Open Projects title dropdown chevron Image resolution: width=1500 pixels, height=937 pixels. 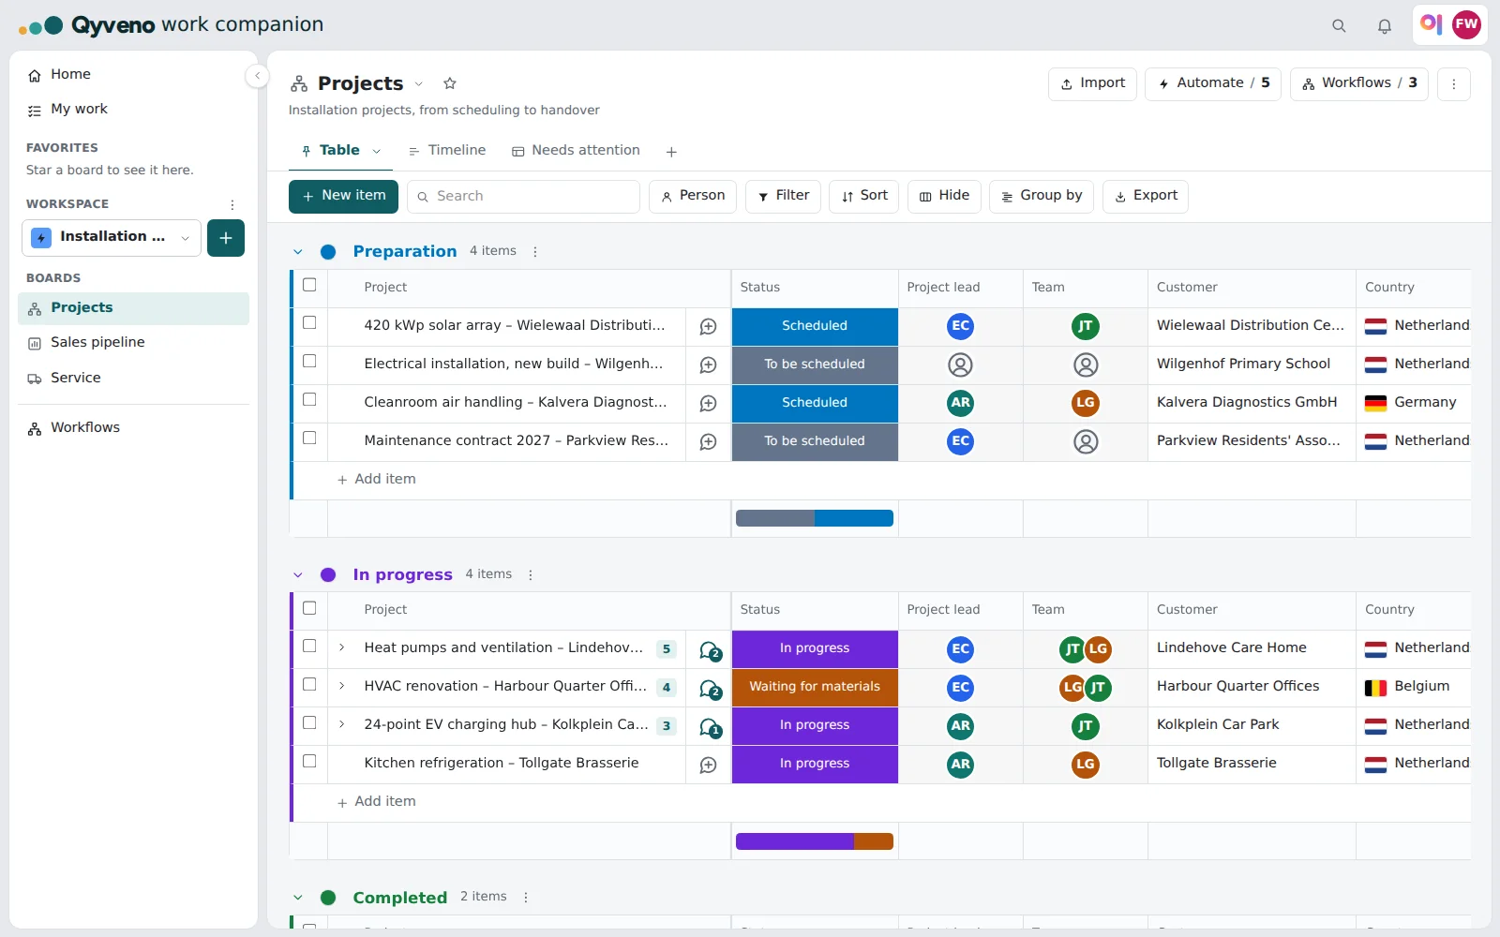[x=419, y=84]
